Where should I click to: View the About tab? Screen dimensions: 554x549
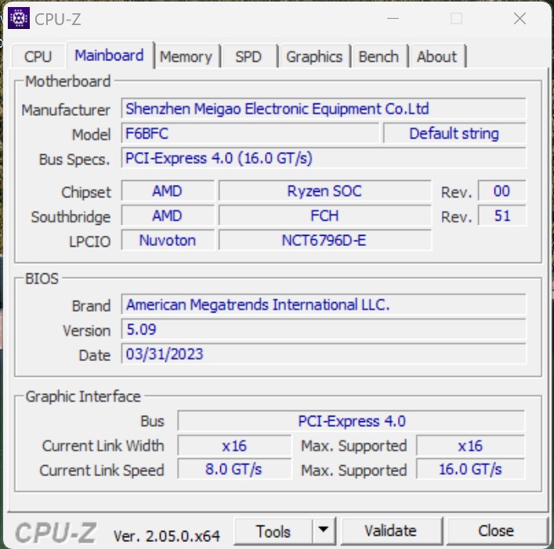[x=436, y=56]
